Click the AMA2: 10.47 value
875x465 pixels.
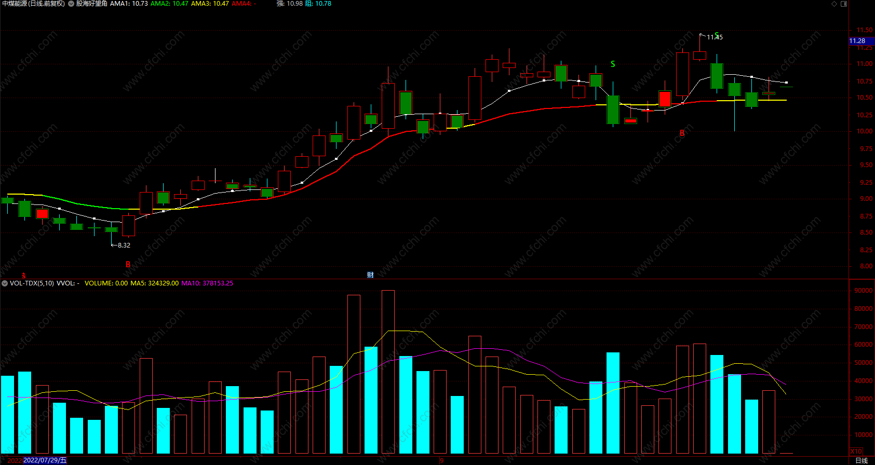tap(169, 4)
